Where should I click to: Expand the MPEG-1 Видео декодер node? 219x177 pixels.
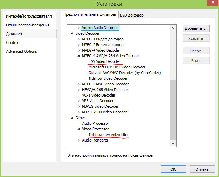click(79, 39)
